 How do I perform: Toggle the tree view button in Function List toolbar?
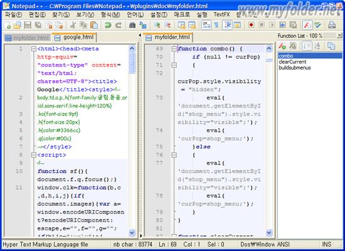(307, 46)
